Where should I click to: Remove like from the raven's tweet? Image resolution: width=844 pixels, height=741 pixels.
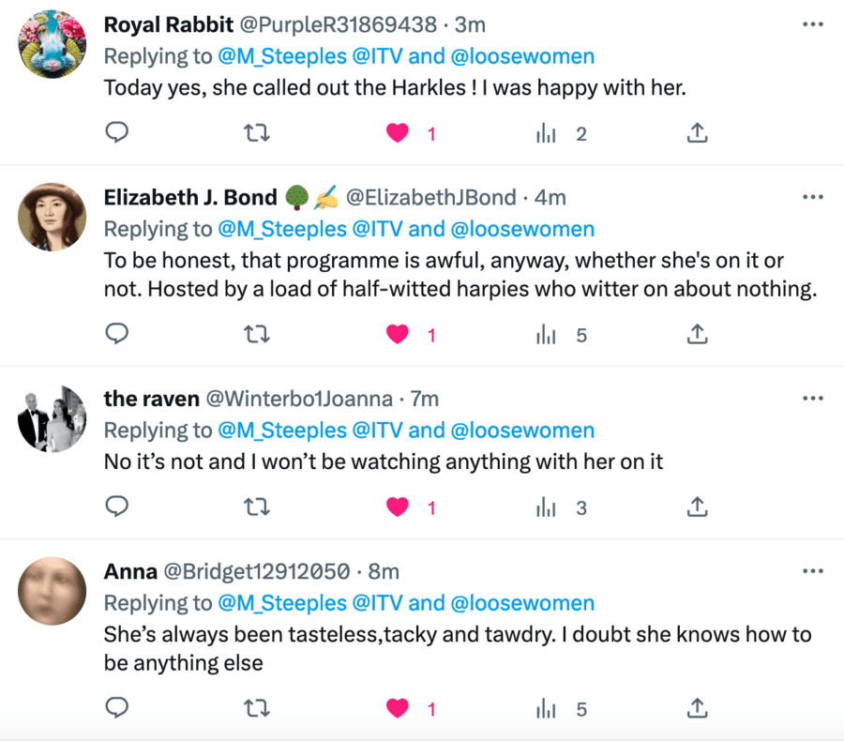[x=398, y=507]
